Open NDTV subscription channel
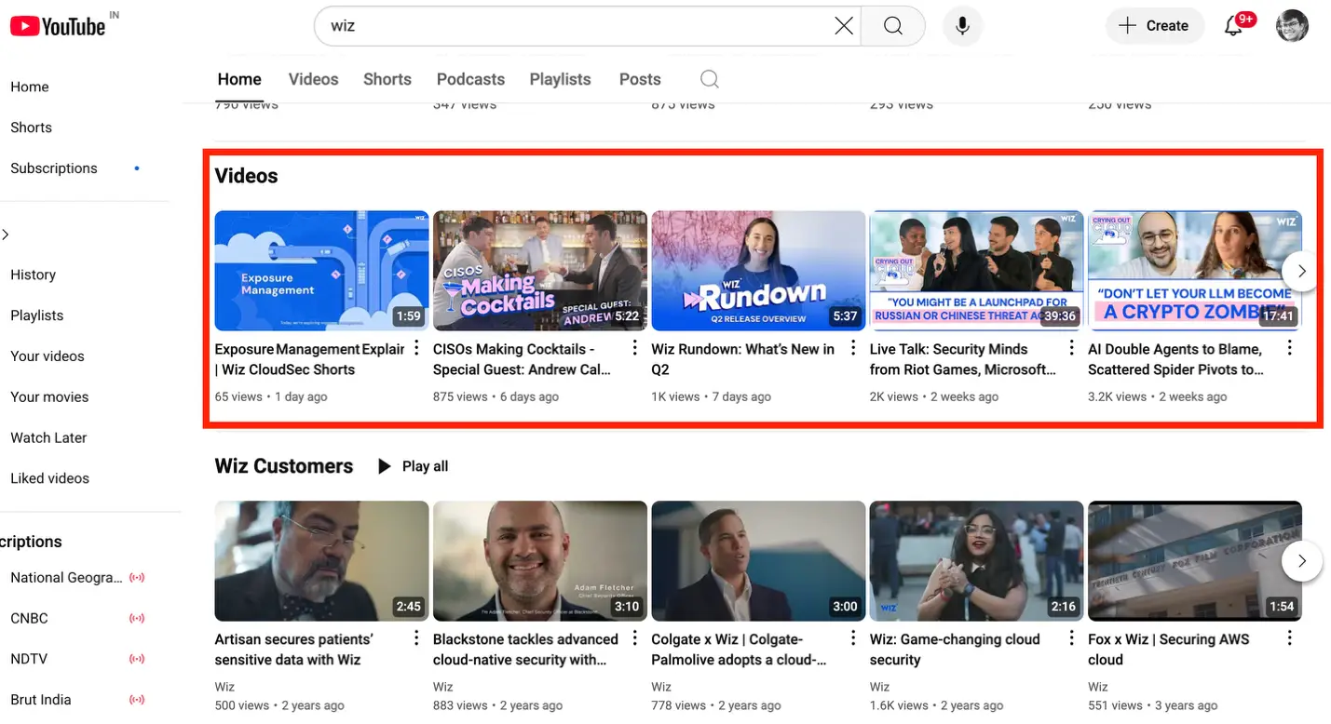The height and width of the screenshot is (724, 1331). 29,659
